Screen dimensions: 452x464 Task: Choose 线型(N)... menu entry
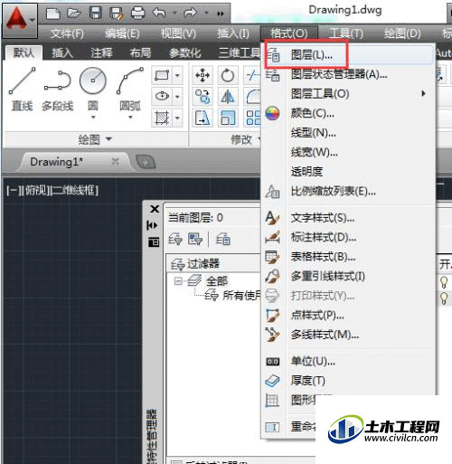(348, 133)
